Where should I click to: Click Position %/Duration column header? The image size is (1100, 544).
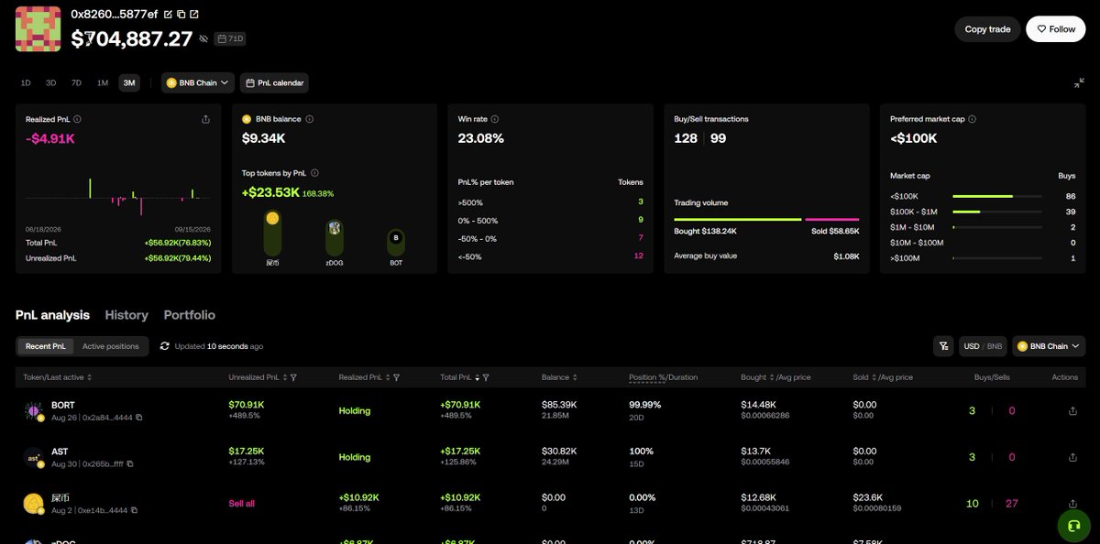(x=664, y=377)
